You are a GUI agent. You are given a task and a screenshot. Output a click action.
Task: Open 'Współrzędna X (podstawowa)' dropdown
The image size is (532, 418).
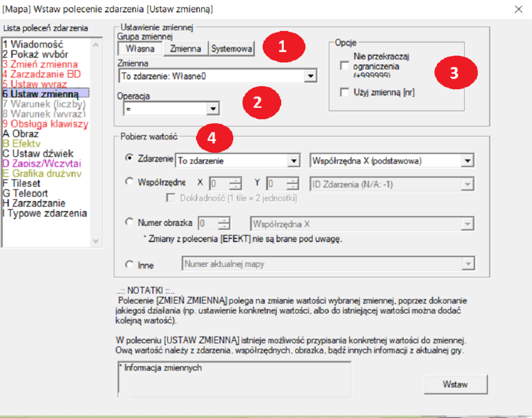coord(467,160)
